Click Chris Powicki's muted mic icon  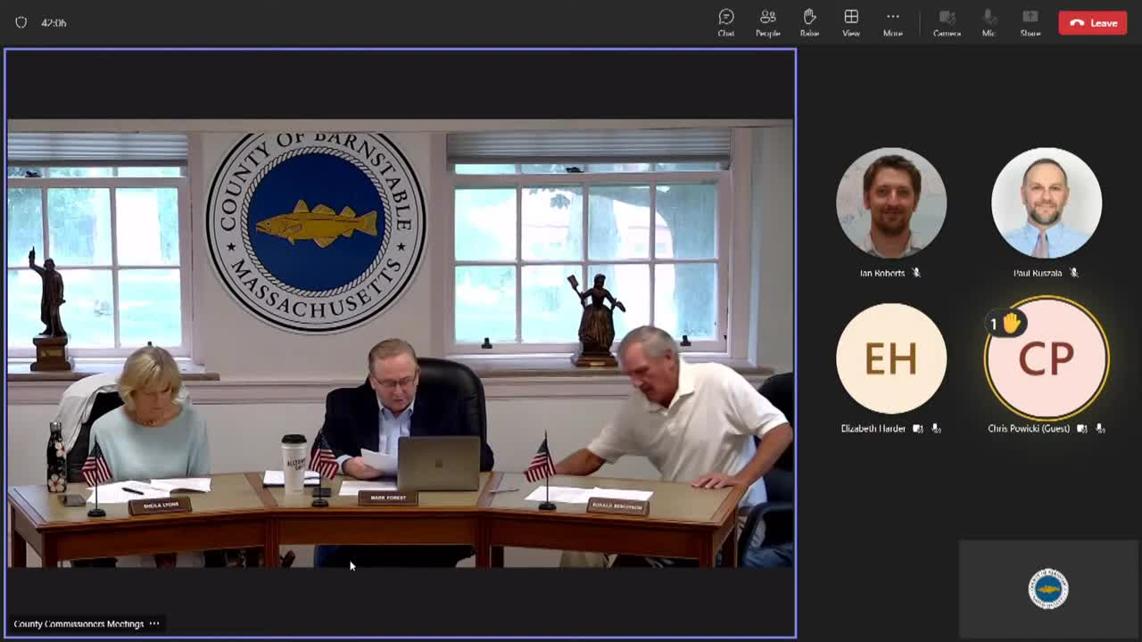pos(1100,429)
